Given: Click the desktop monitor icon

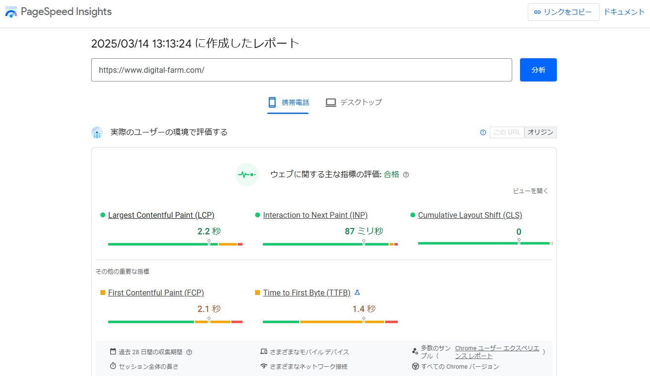Looking at the screenshot, I should tap(331, 102).
